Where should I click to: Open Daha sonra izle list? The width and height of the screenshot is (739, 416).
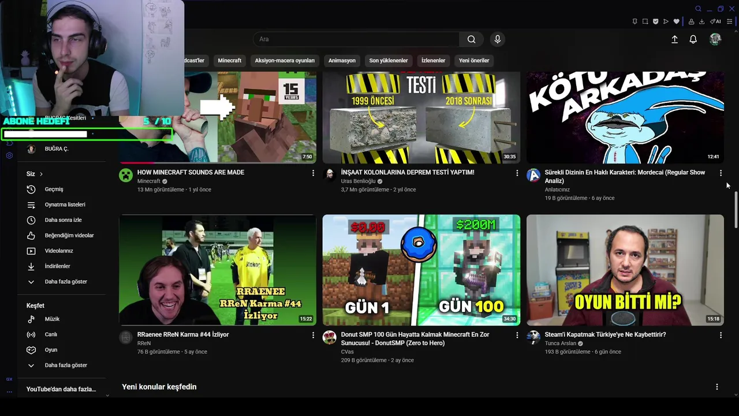[62, 220]
